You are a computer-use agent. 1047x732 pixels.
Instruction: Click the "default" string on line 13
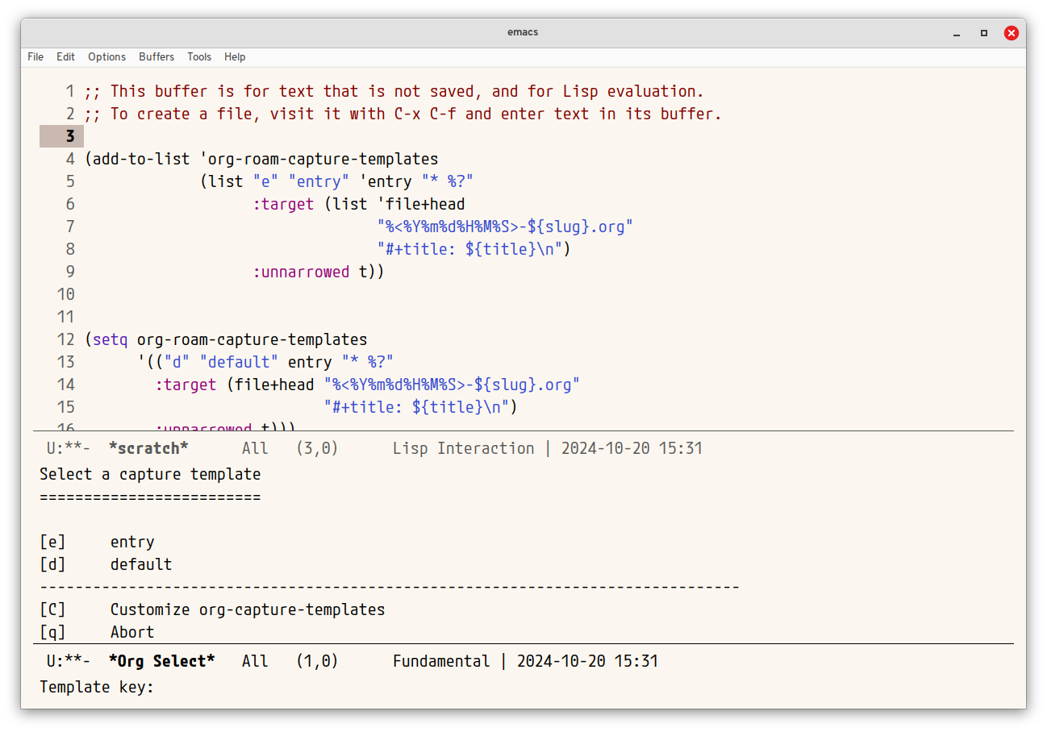coord(239,362)
